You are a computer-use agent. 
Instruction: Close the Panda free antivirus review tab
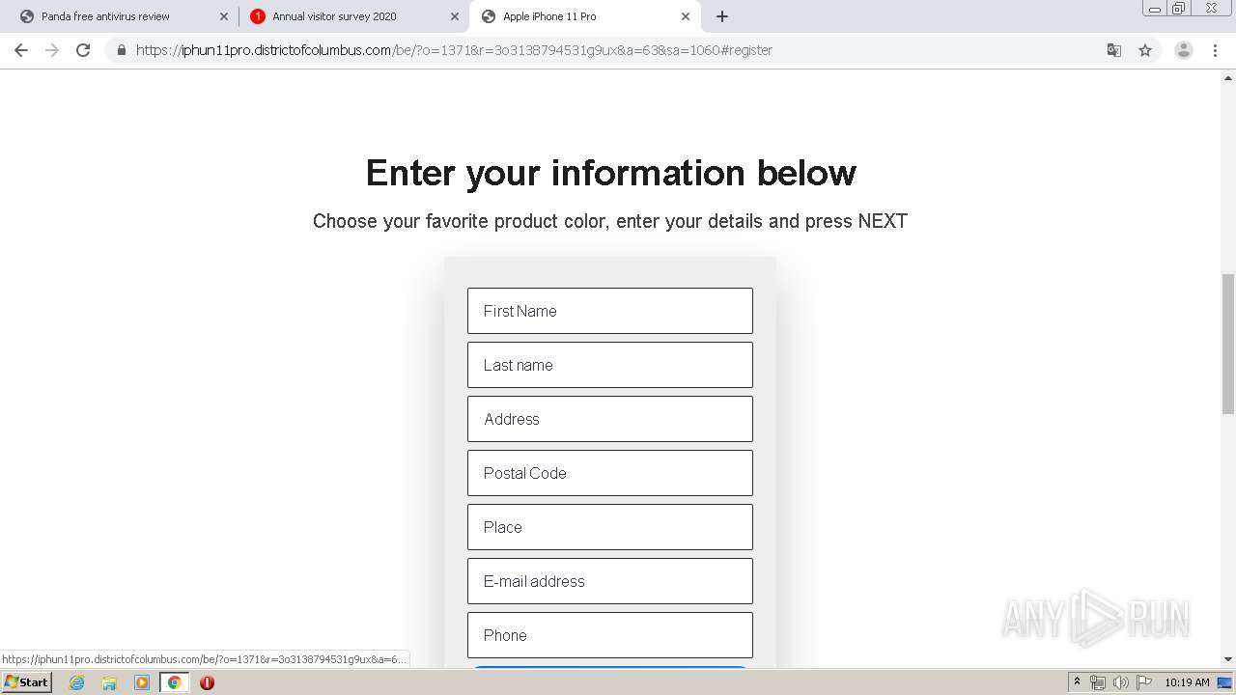tap(224, 16)
